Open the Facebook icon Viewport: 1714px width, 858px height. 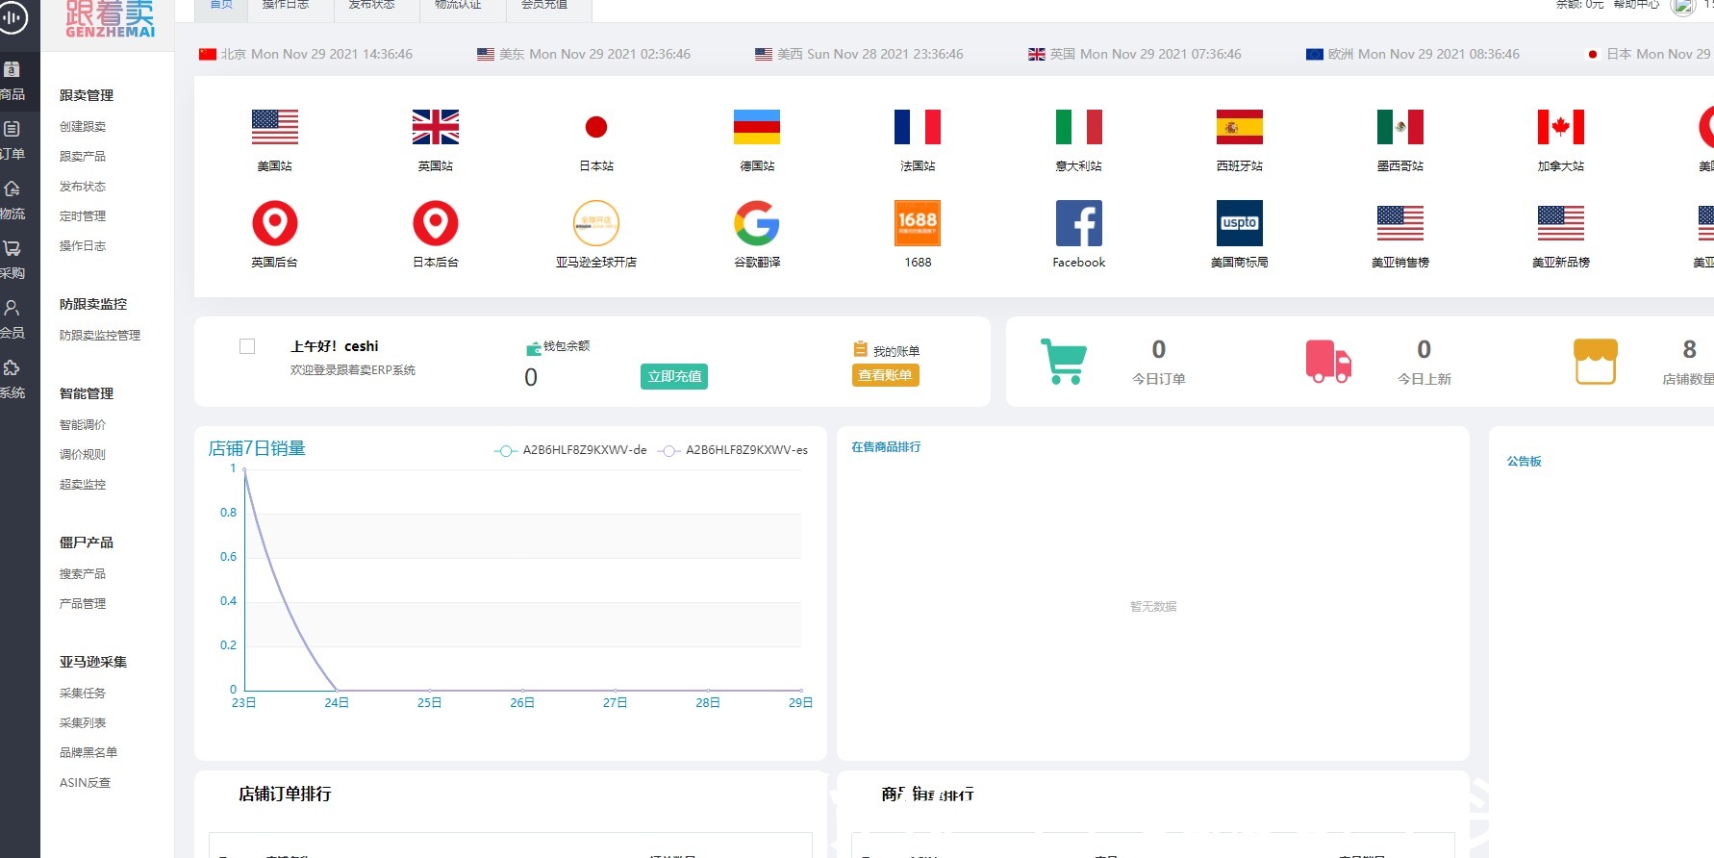point(1079,223)
